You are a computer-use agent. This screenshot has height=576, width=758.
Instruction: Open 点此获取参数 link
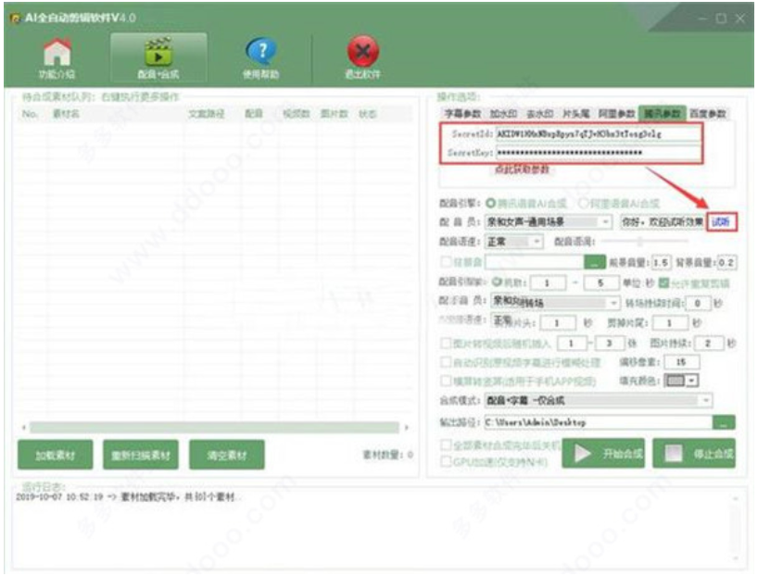click(x=522, y=169)
